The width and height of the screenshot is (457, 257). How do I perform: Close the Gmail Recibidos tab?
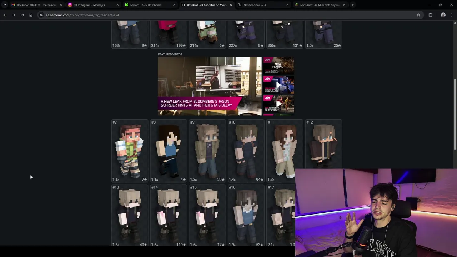click(61, 5)
